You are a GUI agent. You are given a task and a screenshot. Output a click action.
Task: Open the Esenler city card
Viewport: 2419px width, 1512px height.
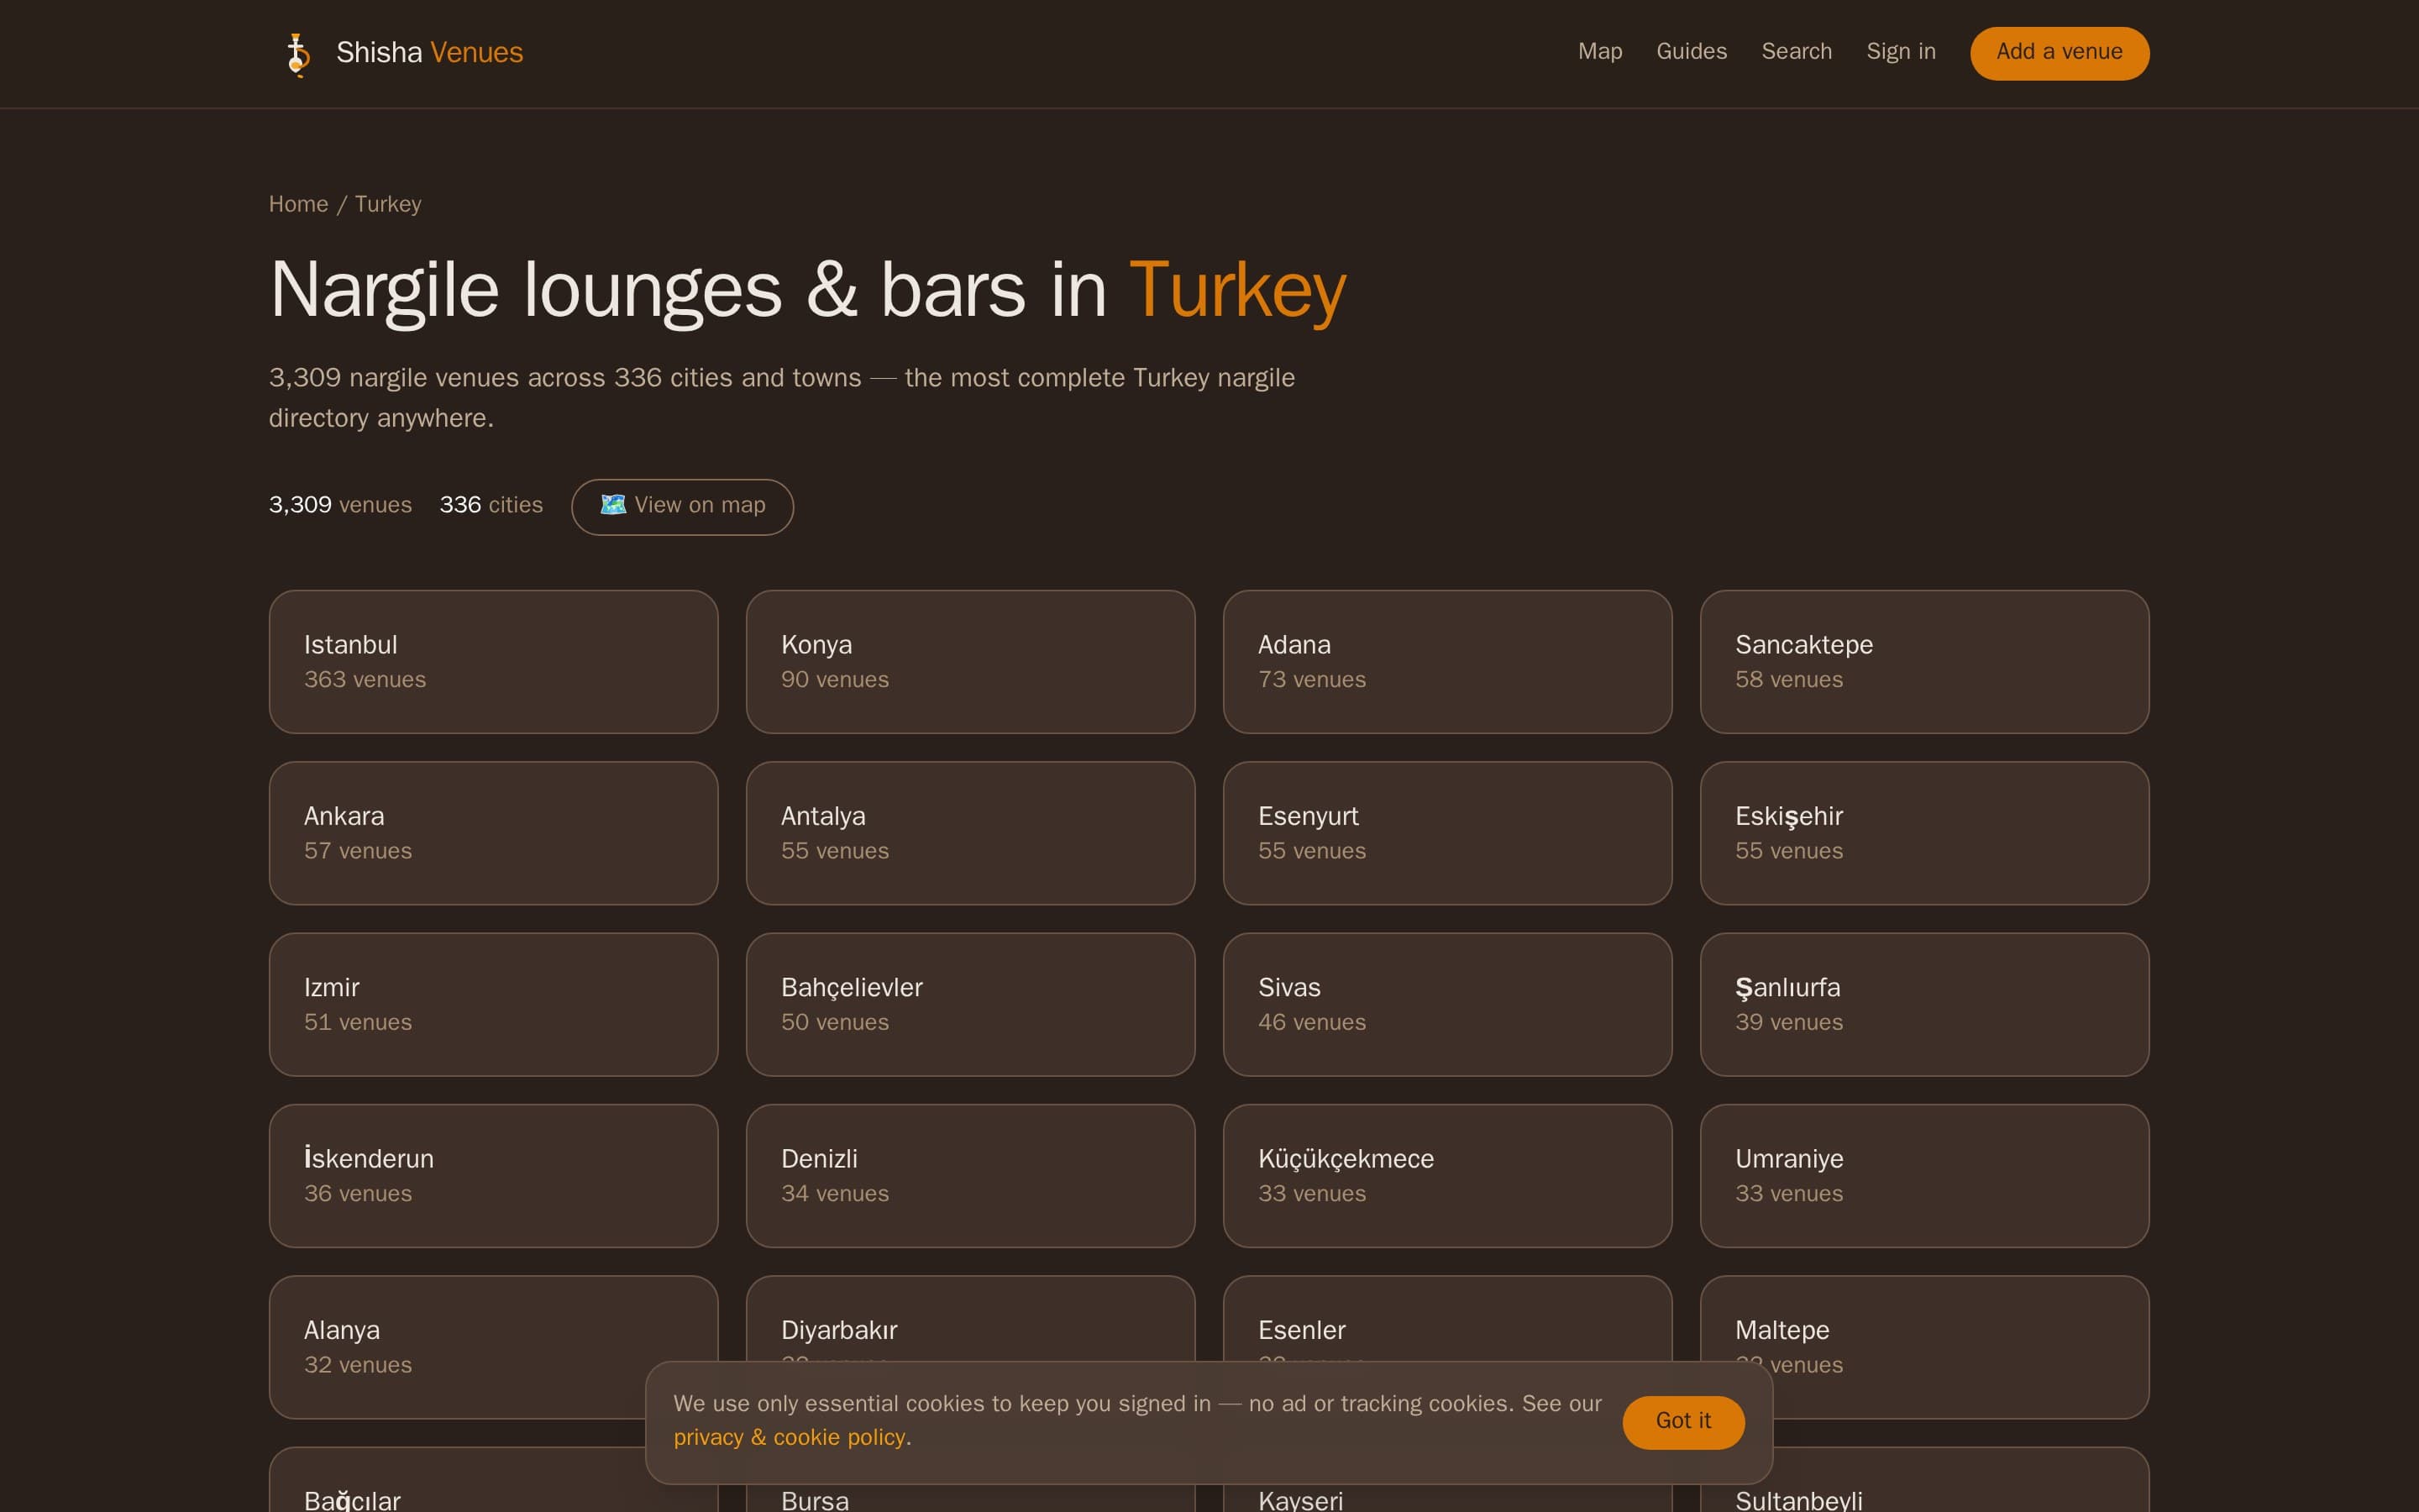1447,1318
